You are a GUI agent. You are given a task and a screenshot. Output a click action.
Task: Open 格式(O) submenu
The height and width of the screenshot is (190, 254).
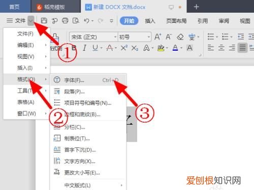(26, 79)
